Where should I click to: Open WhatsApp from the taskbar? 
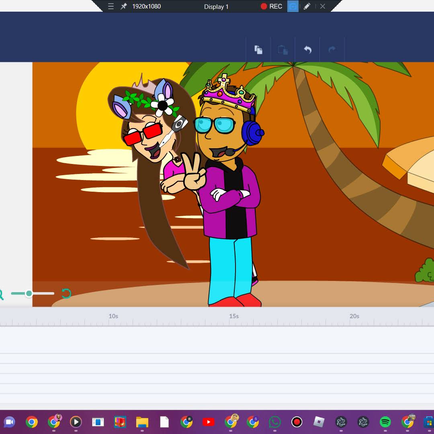click(x=274, y=422)
